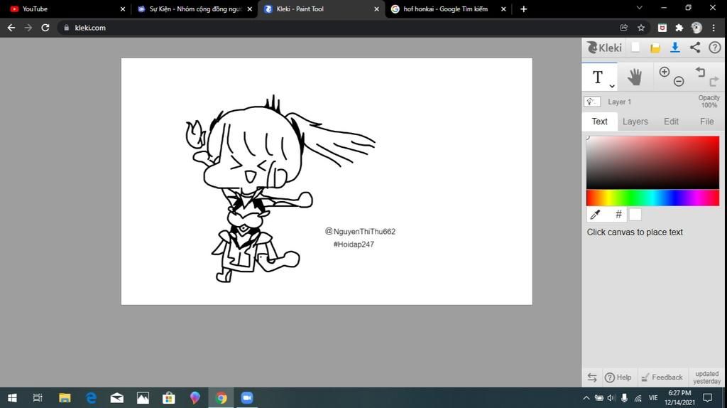
Task: Click the Layer 1 label
Action: tap(619, 102)
